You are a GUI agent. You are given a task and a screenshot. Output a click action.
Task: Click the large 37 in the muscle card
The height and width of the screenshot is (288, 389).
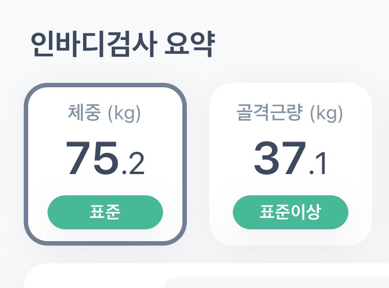tap(279, 158)
